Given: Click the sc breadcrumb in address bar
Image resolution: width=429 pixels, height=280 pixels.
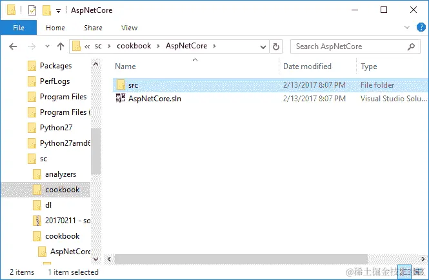Looking at the screenshot, I should click(98, 46).
